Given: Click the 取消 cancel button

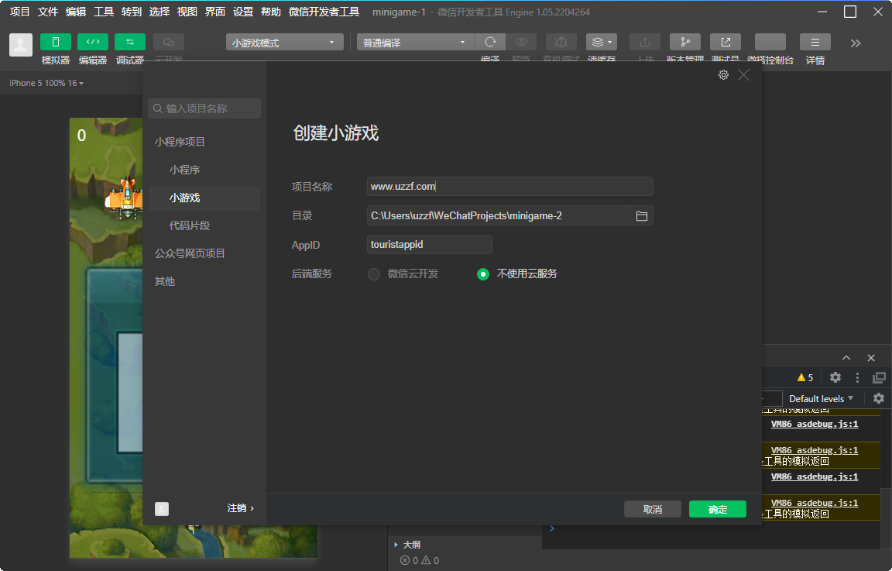Looking at the screenshot, I should click(653, 509).
